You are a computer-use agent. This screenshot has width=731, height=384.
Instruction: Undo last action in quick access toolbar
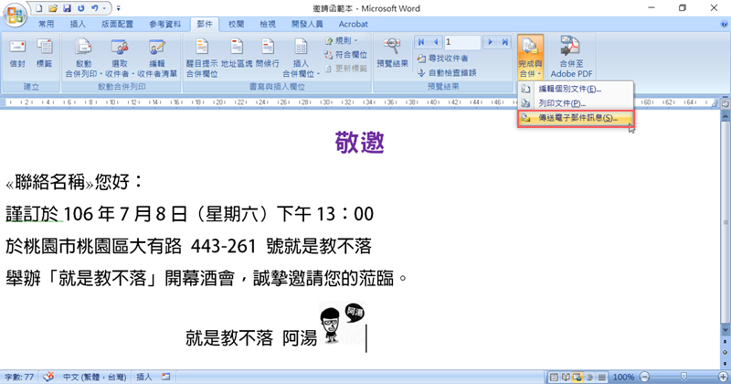point(95,8)
